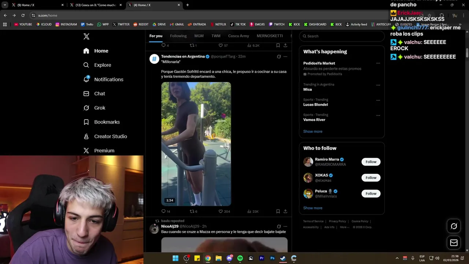Follow Ramiro Marra
The image size is (469, 264).
[371, 162]
